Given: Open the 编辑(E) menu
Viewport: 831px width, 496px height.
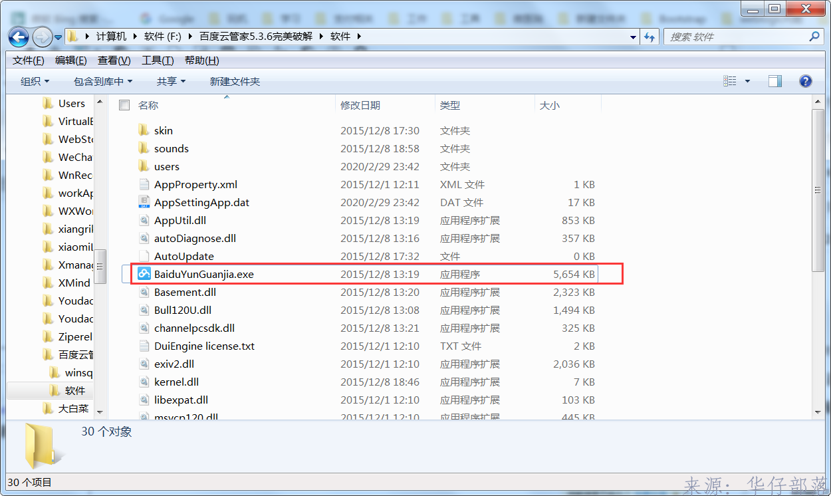Looking at the screenshot, I should point(70,61).
